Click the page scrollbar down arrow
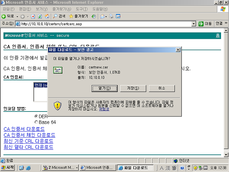 coord(226,154)
